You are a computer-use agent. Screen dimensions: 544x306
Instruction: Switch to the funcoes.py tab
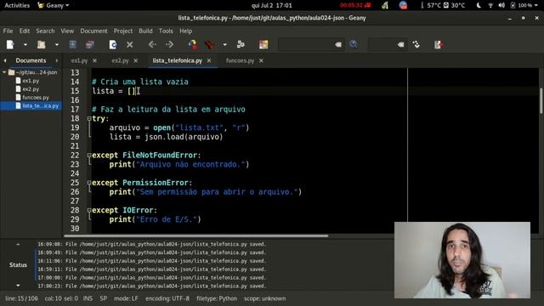[240, 60]
